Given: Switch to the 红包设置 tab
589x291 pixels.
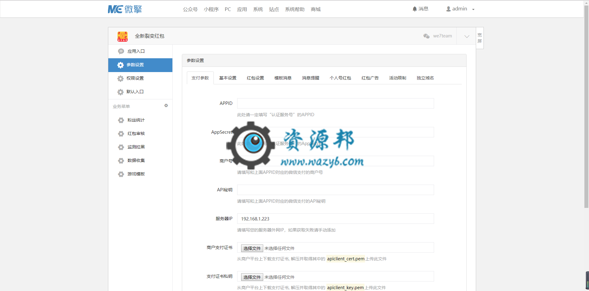Looking at the screenshot, I should coord(255,78).
